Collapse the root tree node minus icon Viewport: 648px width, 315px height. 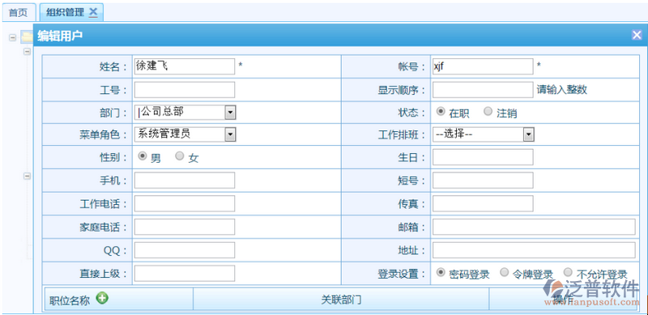(x=12, y=37)
